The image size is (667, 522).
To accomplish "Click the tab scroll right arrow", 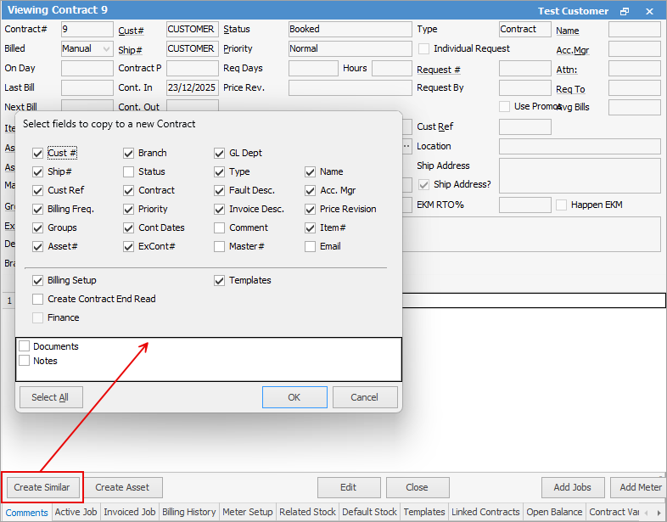I will pos(659,513).
